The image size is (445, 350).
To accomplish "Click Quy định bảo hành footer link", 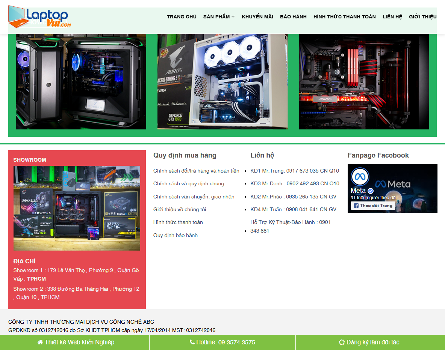I will pyautogui.click(x=175, y=236).
